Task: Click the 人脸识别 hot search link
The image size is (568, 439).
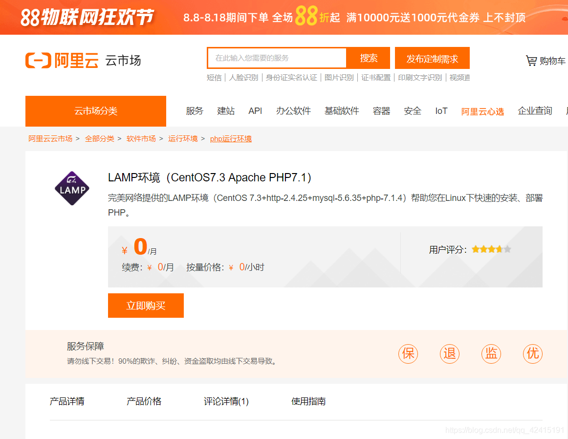Action: click(x=243, y=78)
